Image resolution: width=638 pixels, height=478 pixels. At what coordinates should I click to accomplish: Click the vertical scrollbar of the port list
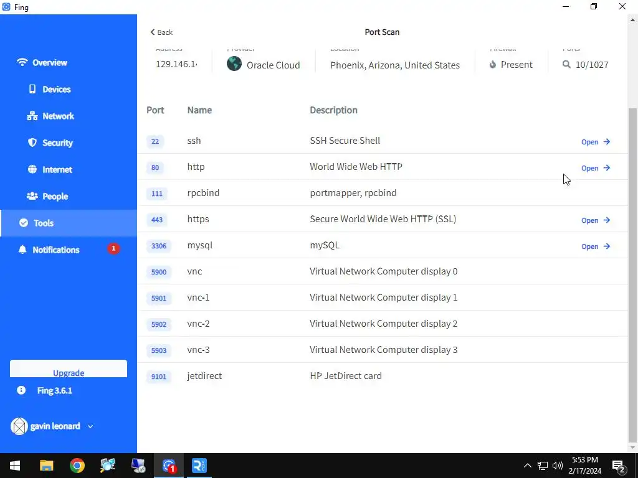[633, 274]
